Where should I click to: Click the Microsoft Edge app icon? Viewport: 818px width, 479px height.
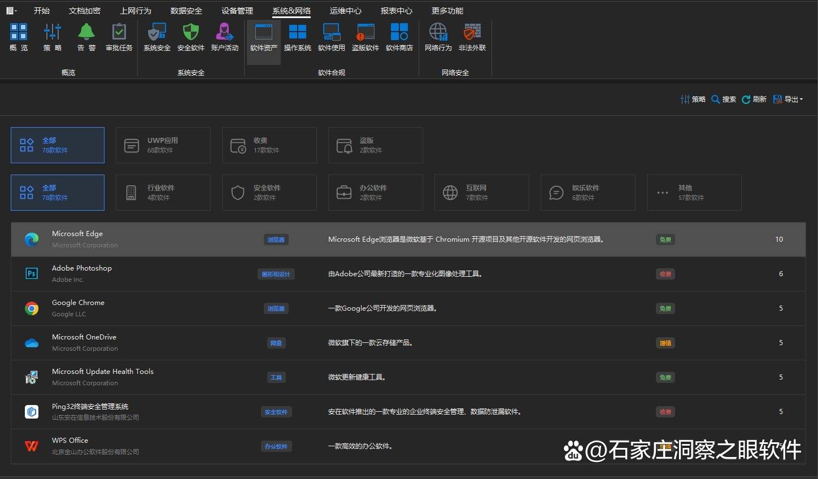pyautogui.click(x=32, y=239)
